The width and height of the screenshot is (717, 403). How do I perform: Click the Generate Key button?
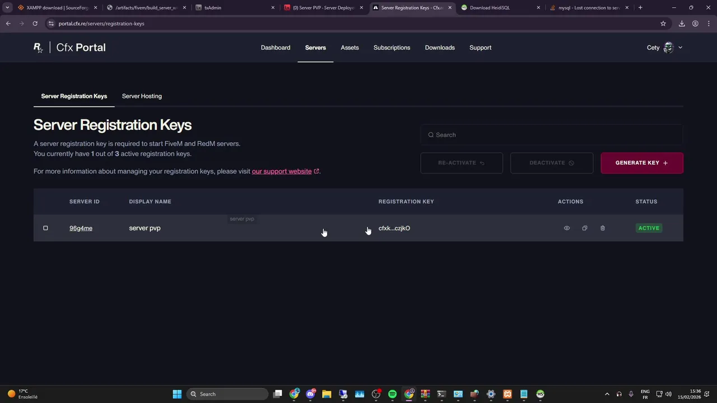[642, 163]
